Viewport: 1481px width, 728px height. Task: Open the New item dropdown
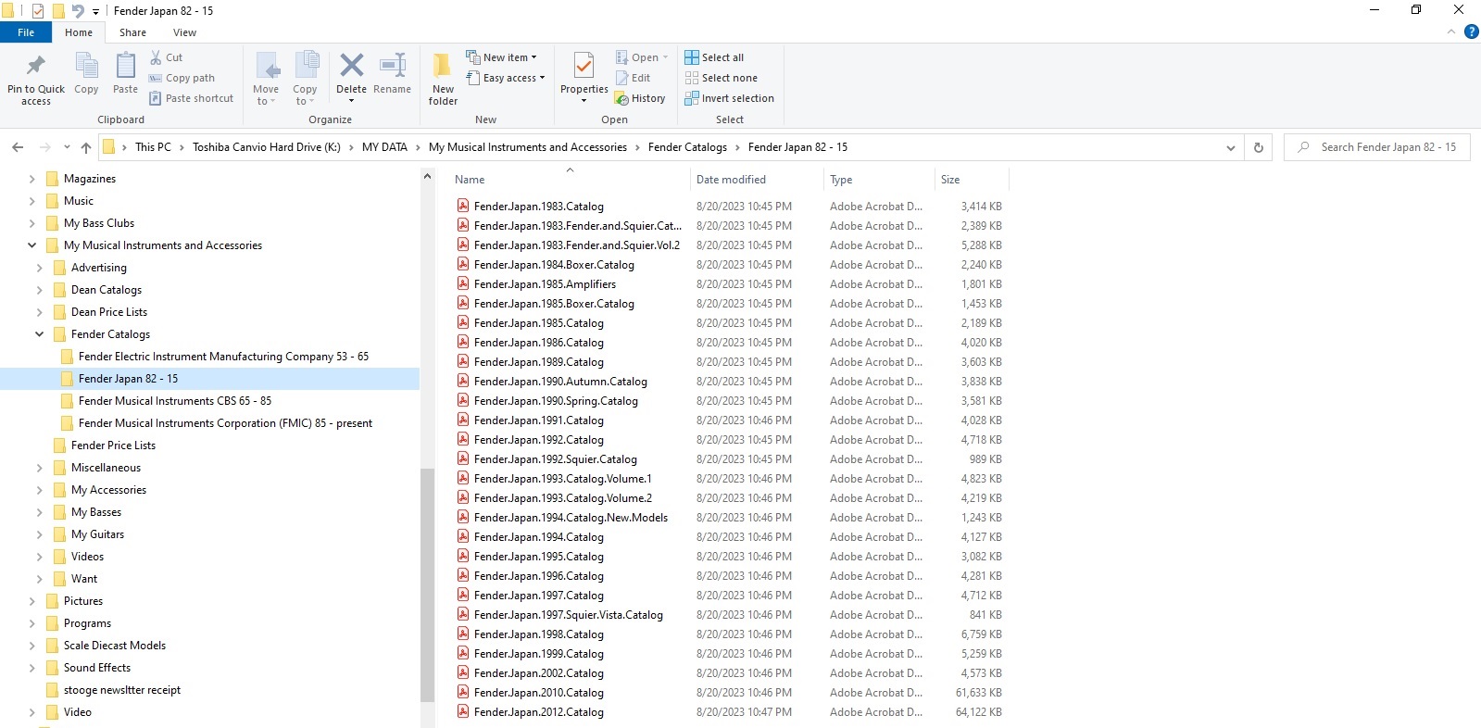pyautogui.click(x=501, y=57)
